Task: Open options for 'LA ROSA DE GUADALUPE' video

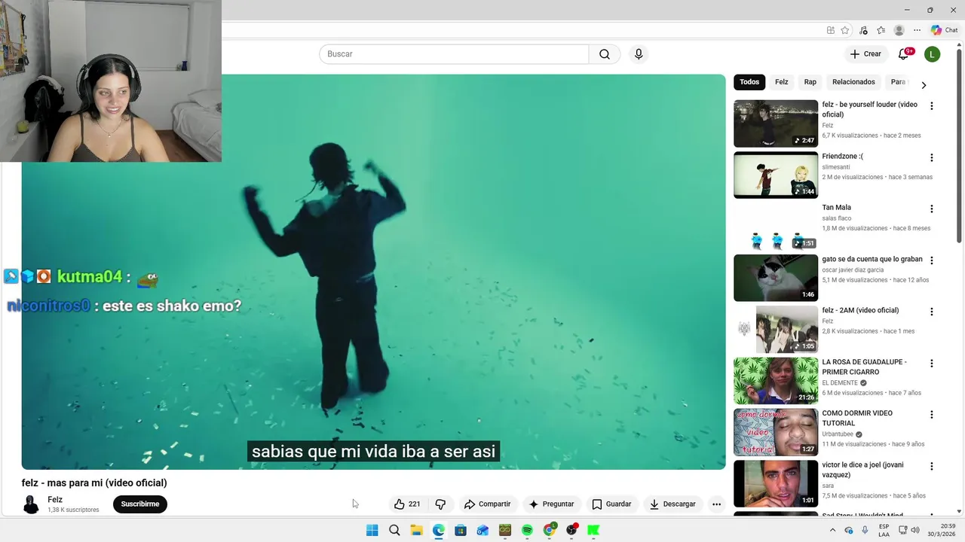Action: (932, 364)
